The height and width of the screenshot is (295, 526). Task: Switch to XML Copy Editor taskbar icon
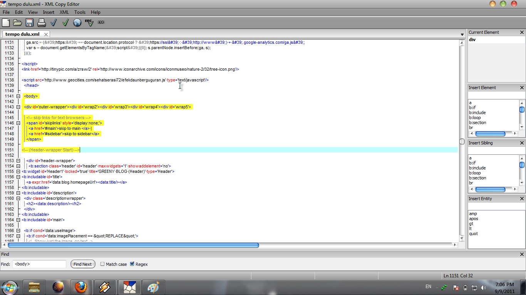point(130,287)
